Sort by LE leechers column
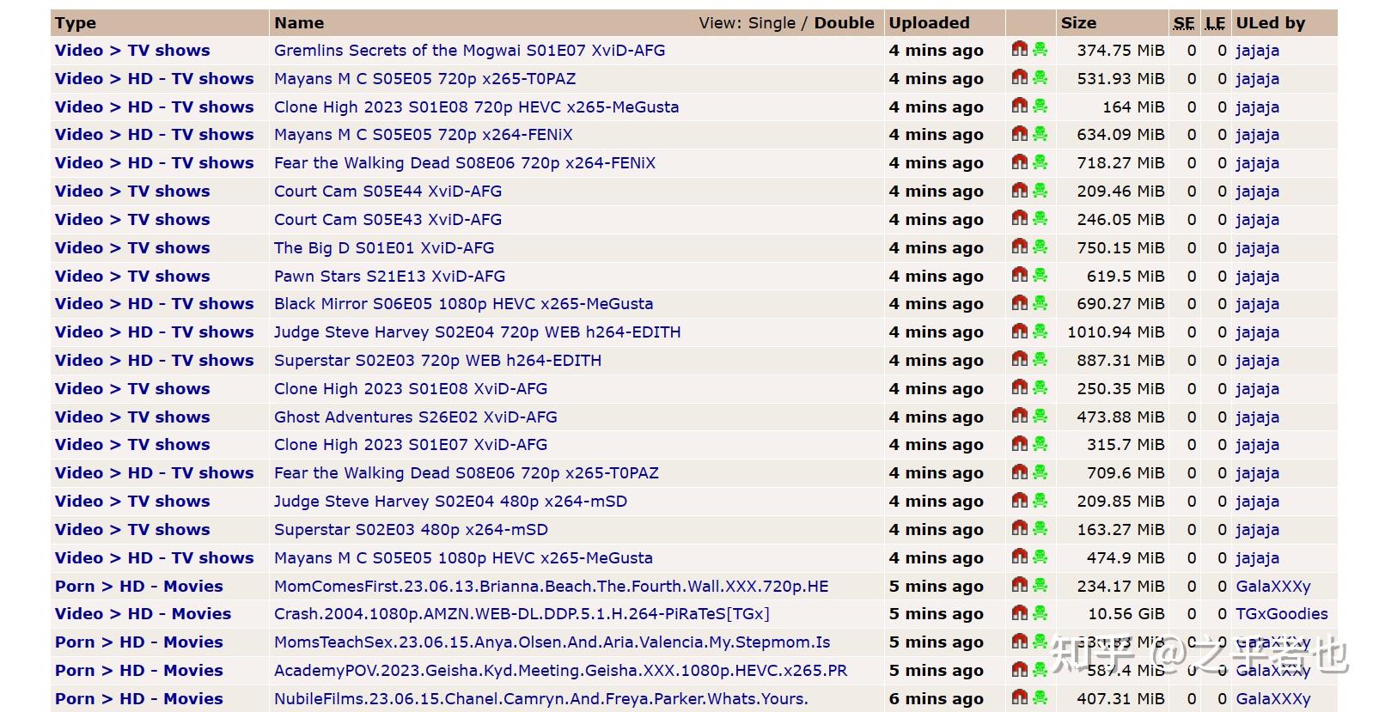1385x712 pixels. [1215, 23]
